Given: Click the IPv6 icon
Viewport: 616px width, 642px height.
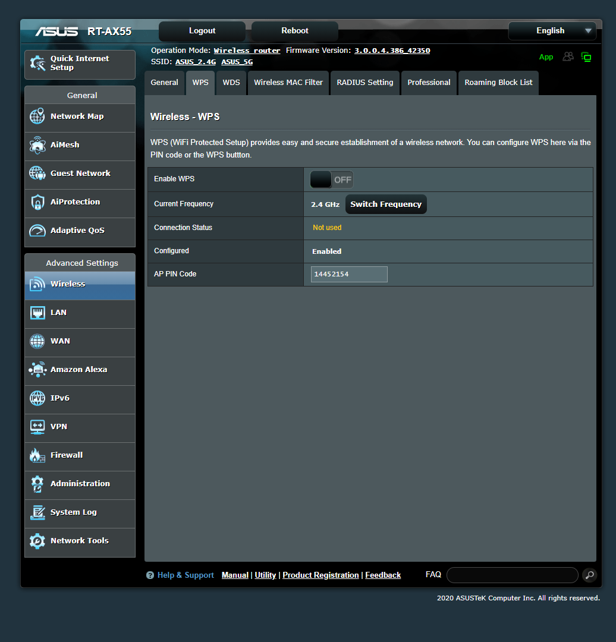Looking at the screenshot, I should click(37, 398).
